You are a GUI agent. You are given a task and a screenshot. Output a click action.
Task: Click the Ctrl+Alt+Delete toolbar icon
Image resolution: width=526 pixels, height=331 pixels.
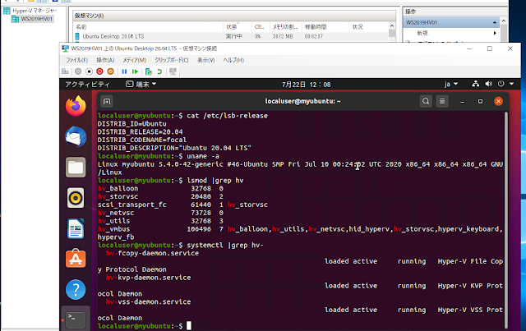coord(65,71)
